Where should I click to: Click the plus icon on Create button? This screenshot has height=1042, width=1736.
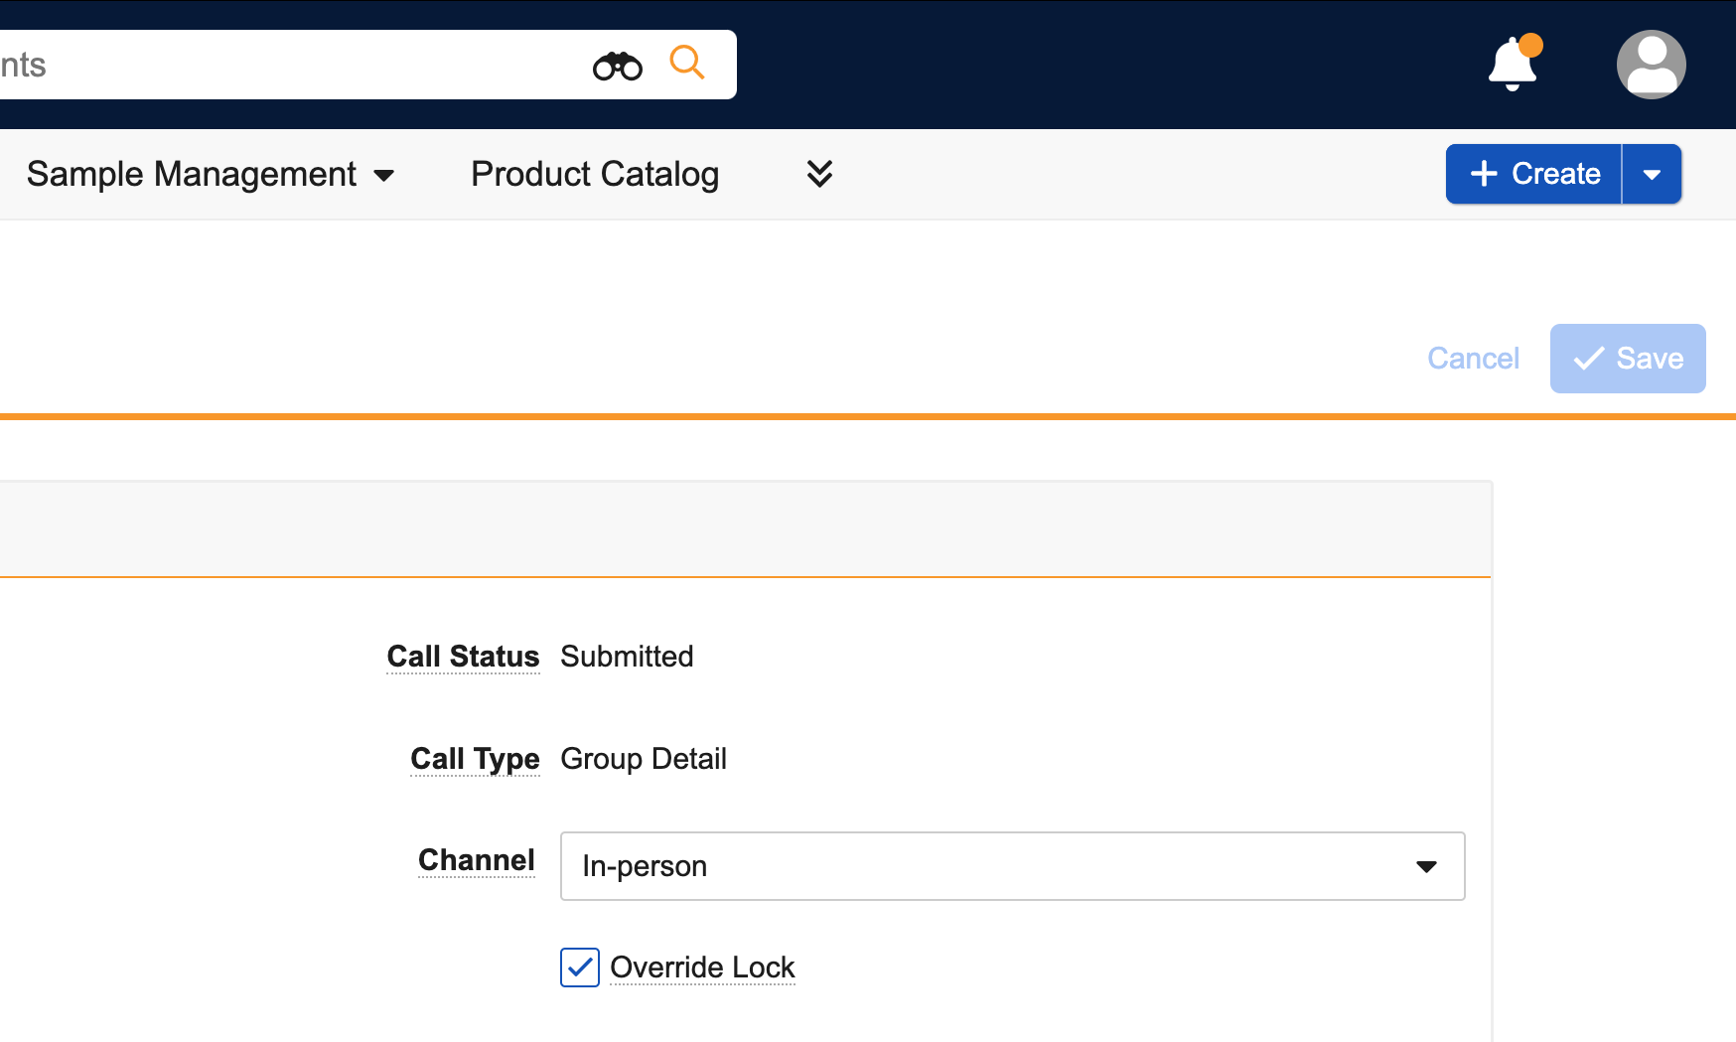1484,174
